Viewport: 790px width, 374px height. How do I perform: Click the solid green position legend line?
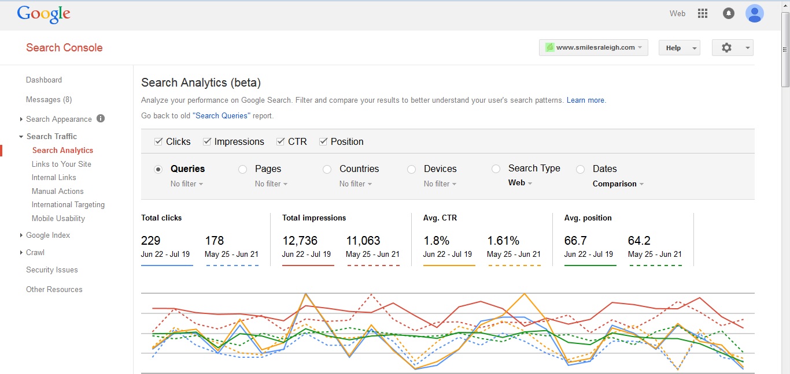[590, 265]
